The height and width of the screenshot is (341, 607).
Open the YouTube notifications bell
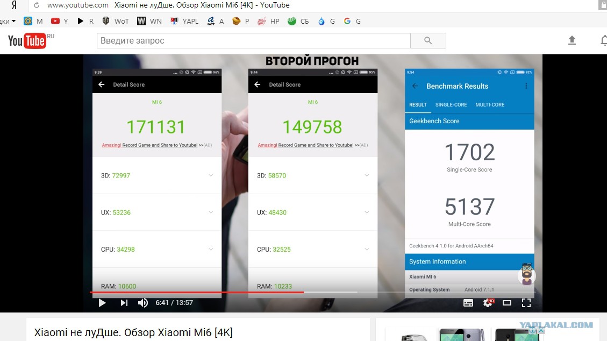tap(604, 40)
